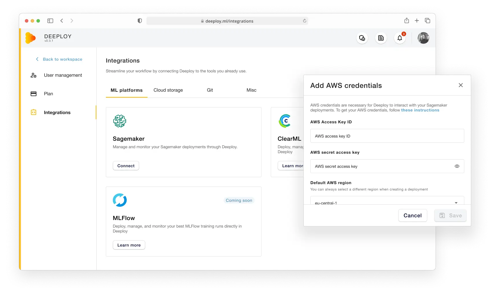Click the browser address bar
This screenshot has height=295, width=490.
click(227, 21)
